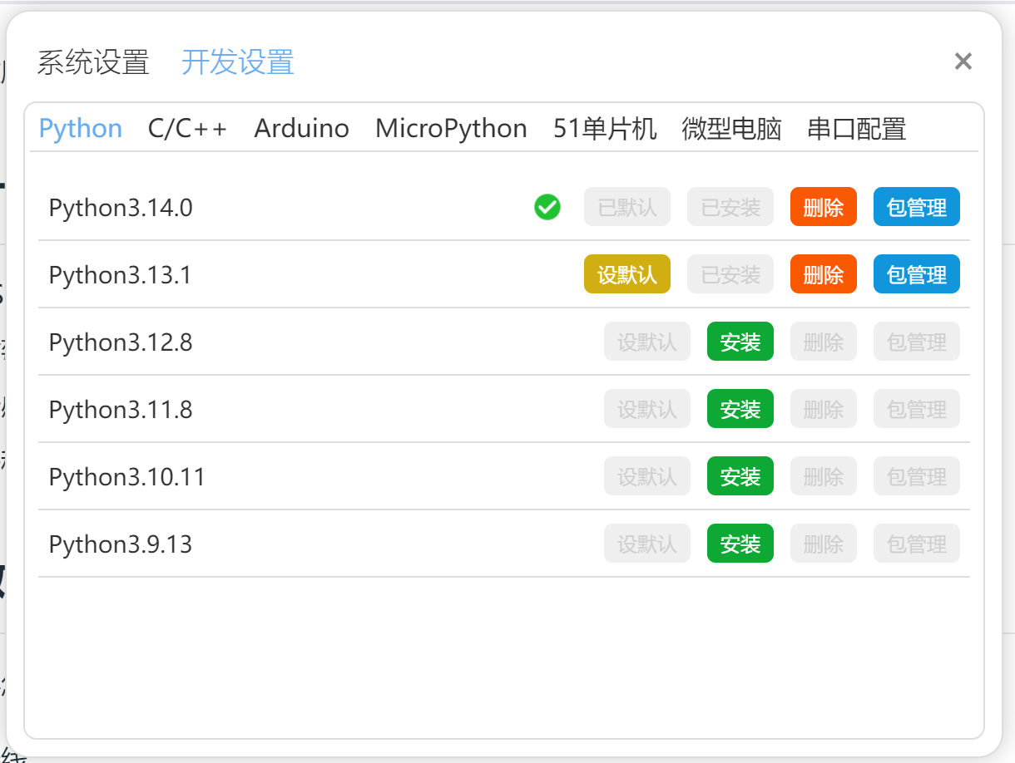This screenshot has height=763, width=1015.
Task: Close the settings dialog with the X
Action: pyautogui.click(x=963, y=62)
